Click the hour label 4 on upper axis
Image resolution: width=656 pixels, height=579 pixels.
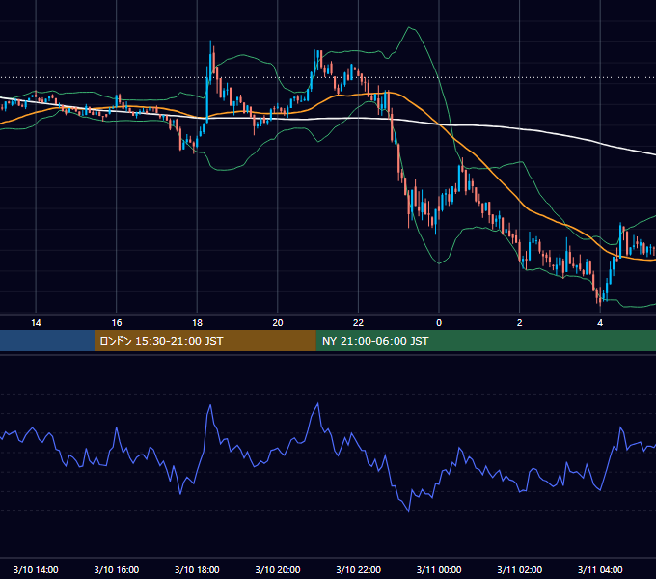click(600, 323)
